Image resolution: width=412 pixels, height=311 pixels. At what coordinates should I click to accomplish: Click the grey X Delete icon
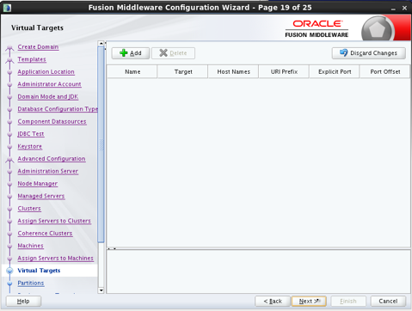[163, 53]
